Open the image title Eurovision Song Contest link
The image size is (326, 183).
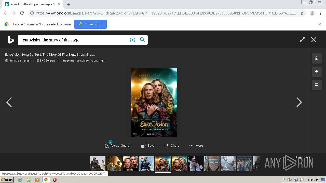pos(50,54)
